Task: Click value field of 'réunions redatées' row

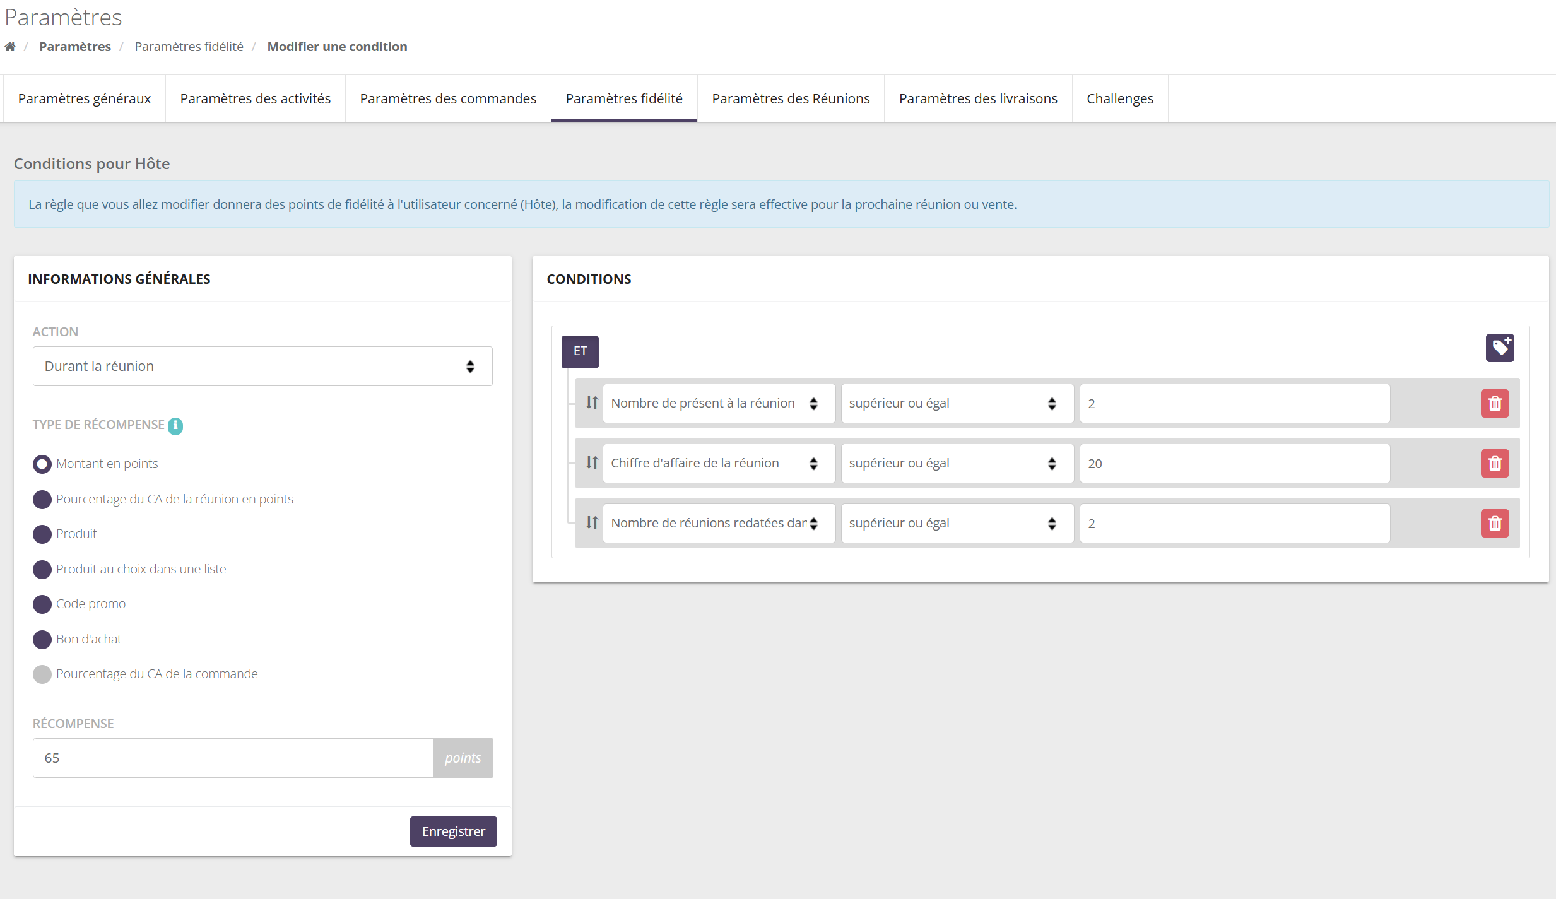Action: [x=1235, y=524]
